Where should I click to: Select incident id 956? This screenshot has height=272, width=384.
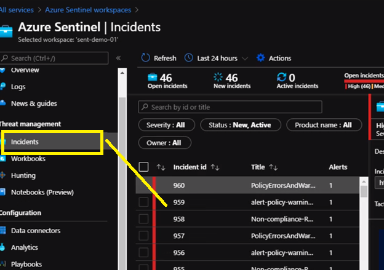tap(179, 253)
